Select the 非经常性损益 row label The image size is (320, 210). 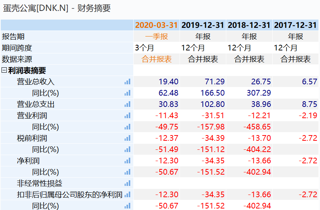click(x=40, y=183)
